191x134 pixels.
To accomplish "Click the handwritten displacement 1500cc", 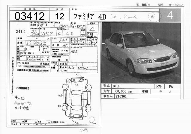I will (x=64, y=26).
